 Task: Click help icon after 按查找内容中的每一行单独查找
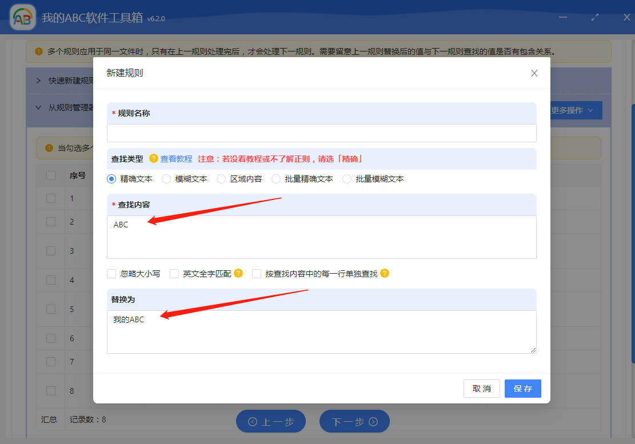[385, 273]
